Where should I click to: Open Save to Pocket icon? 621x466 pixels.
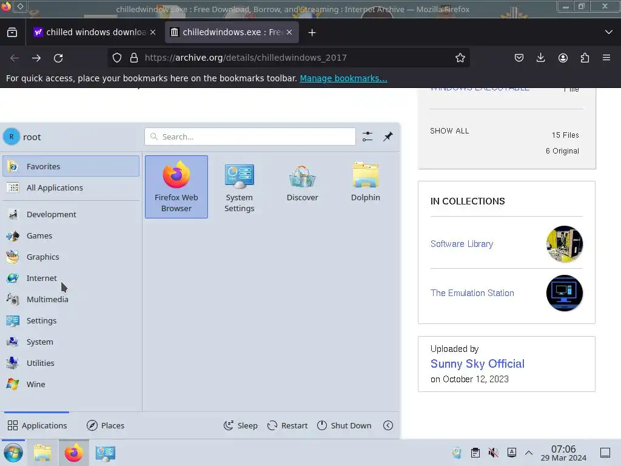pyautogui.click(x=519, y=58)
